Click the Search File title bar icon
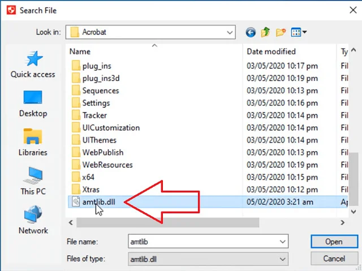The image size is (362, 271). click(x=11, y=10)
